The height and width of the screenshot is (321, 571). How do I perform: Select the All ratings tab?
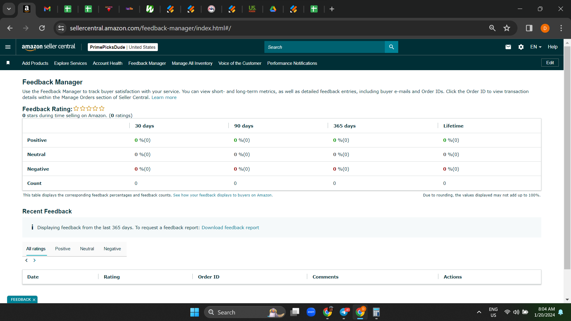click(x=36, y=249)
